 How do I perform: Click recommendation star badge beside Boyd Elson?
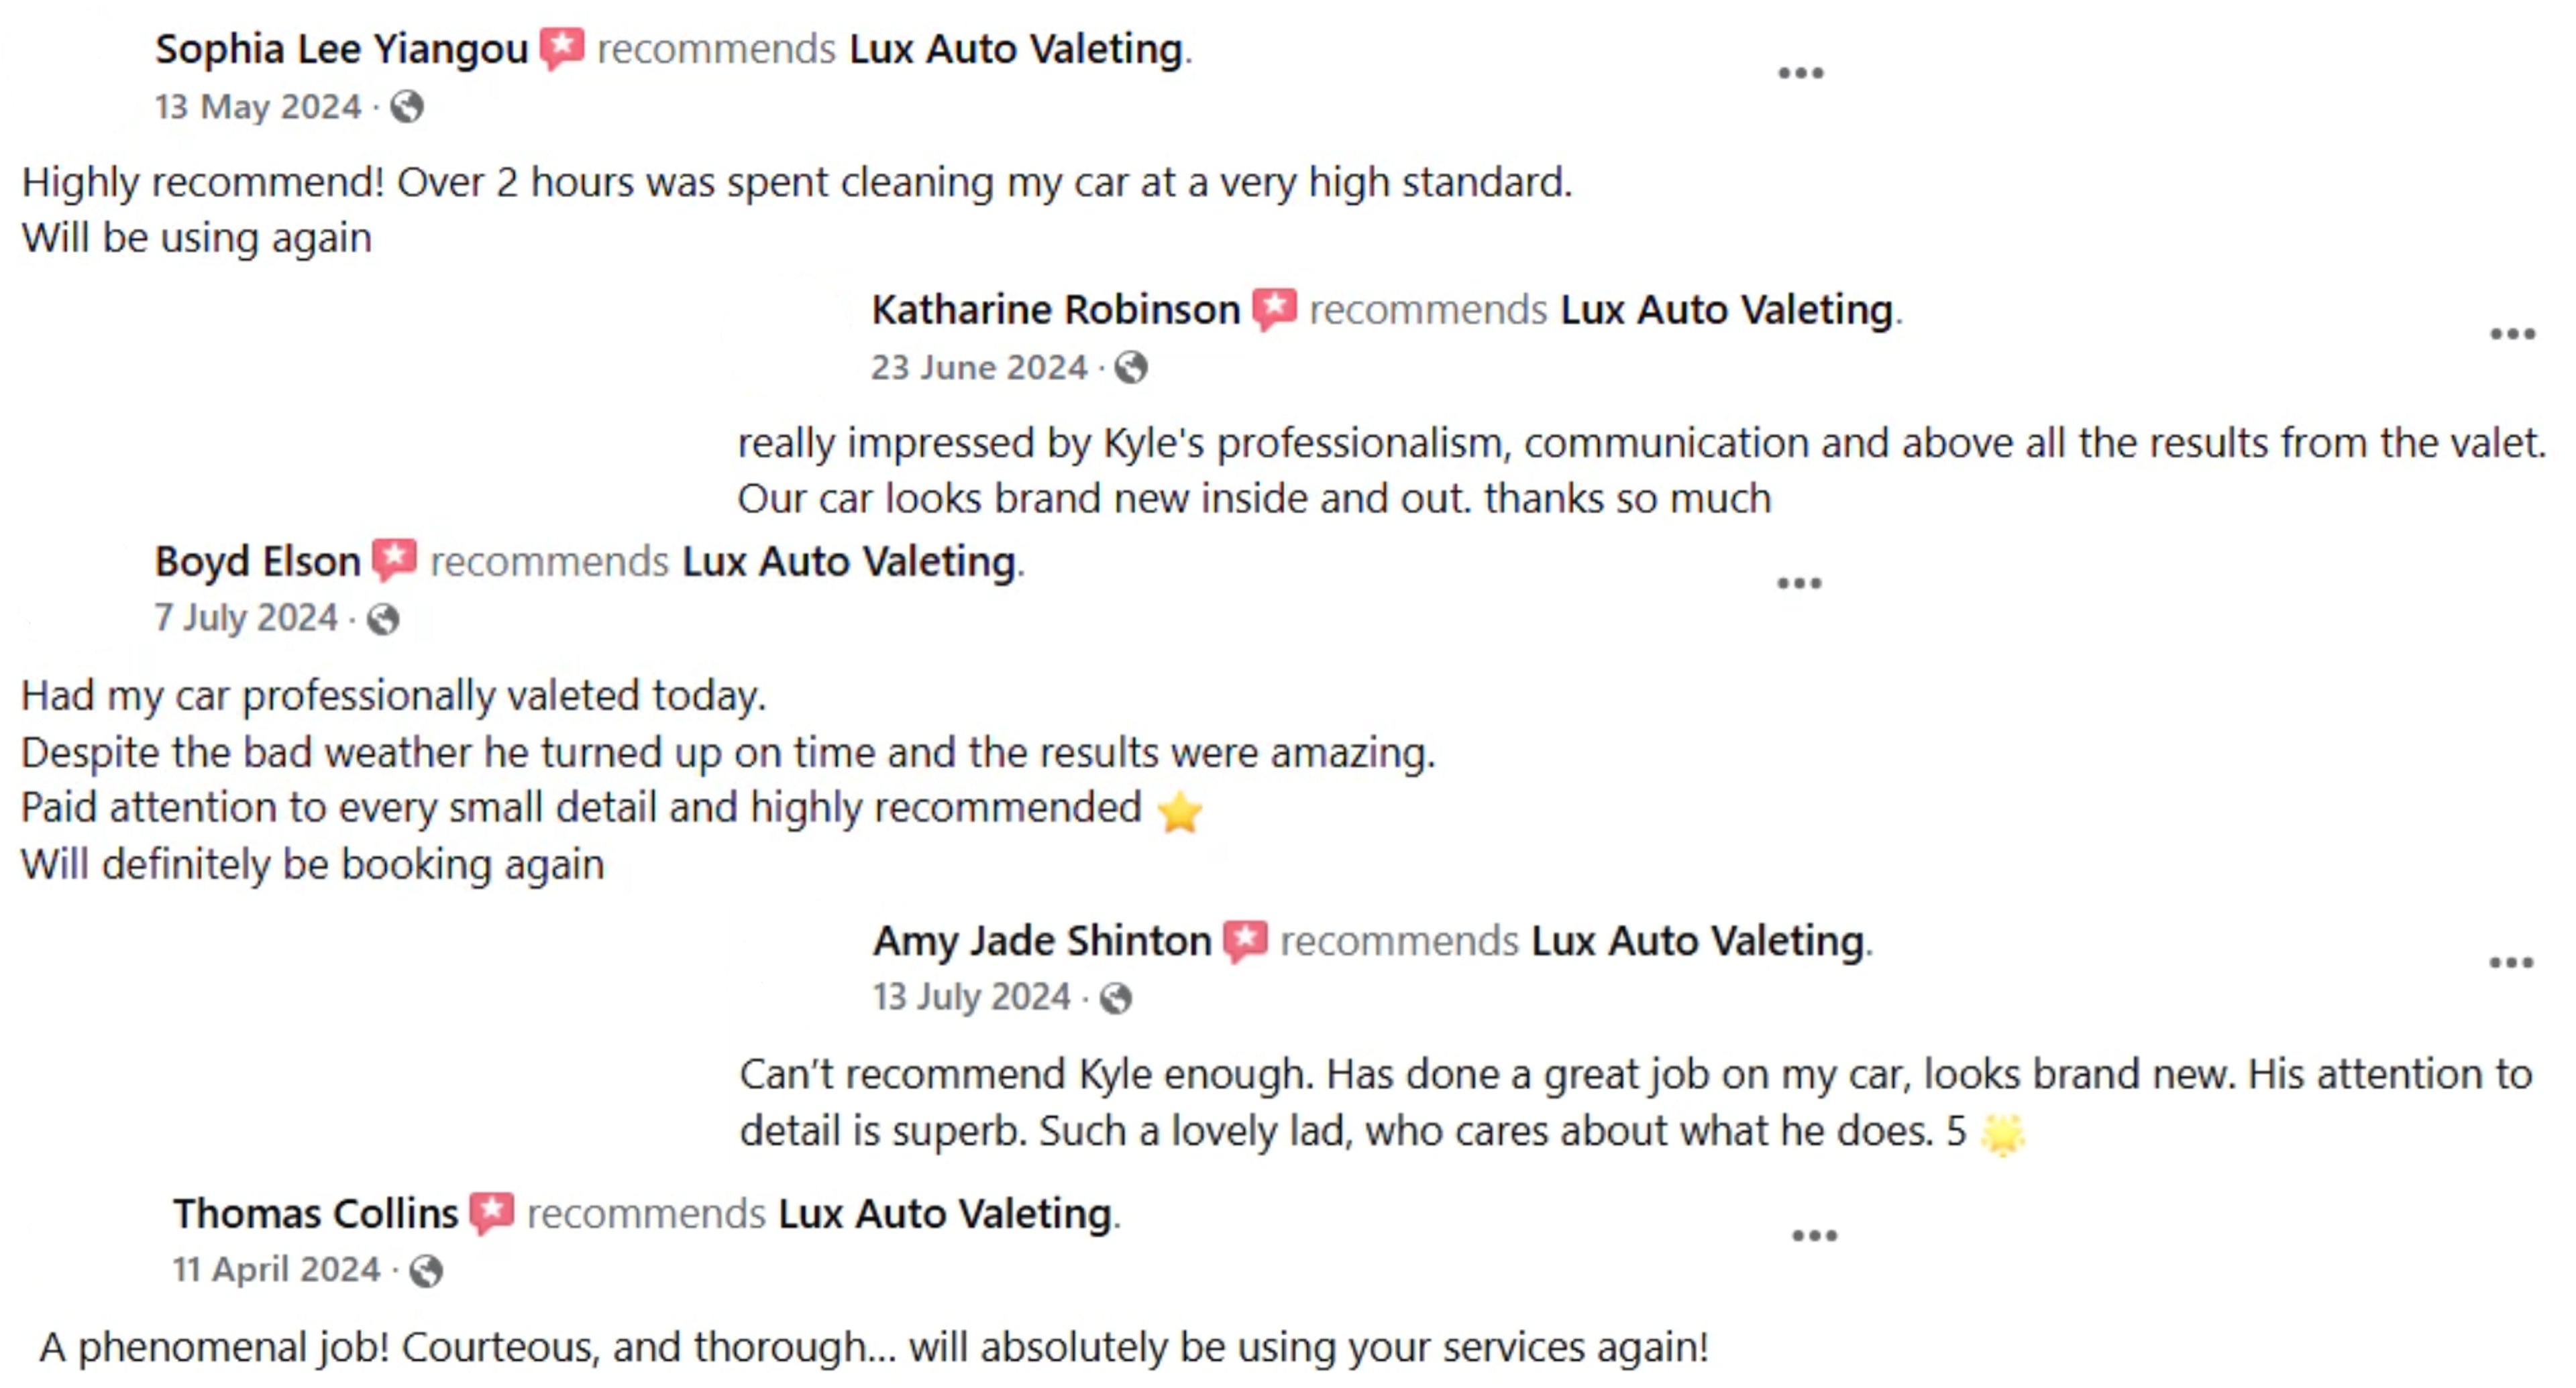click(394, 561)
